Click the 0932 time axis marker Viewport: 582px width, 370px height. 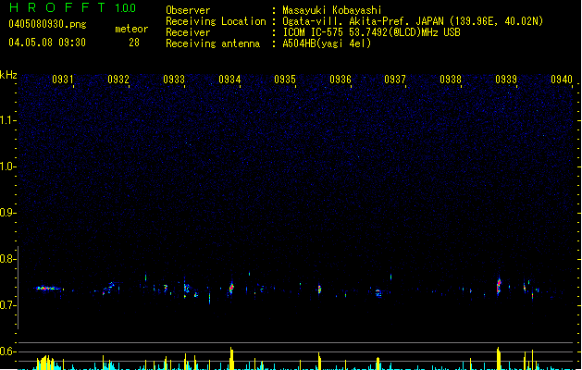point(118,80)
